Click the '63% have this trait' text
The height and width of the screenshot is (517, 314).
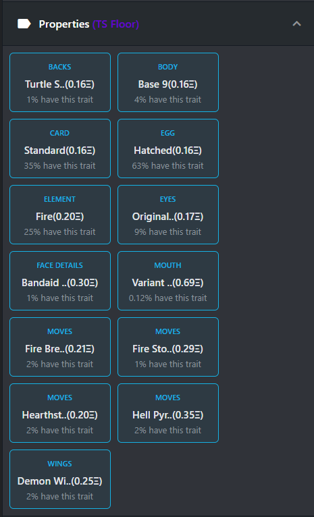pyautogui.click(x=168, y=165)
